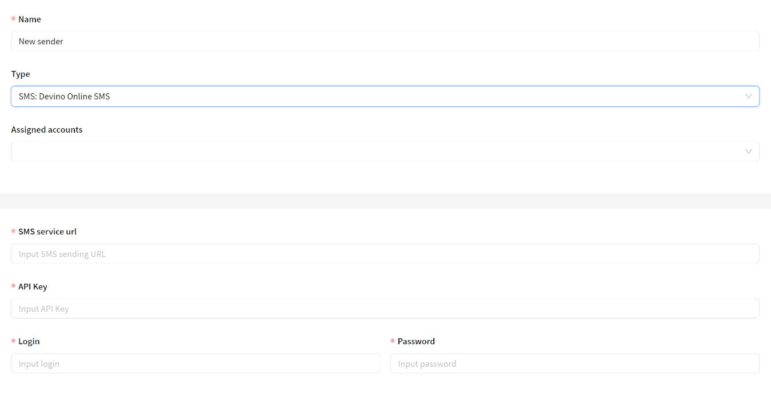Click the Name field label
Viewport: 771px width, 398px height.
[30, 19]
